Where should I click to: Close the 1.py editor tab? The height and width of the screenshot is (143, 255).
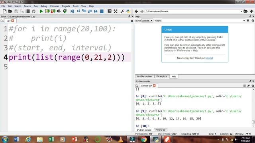click(13, 21)
